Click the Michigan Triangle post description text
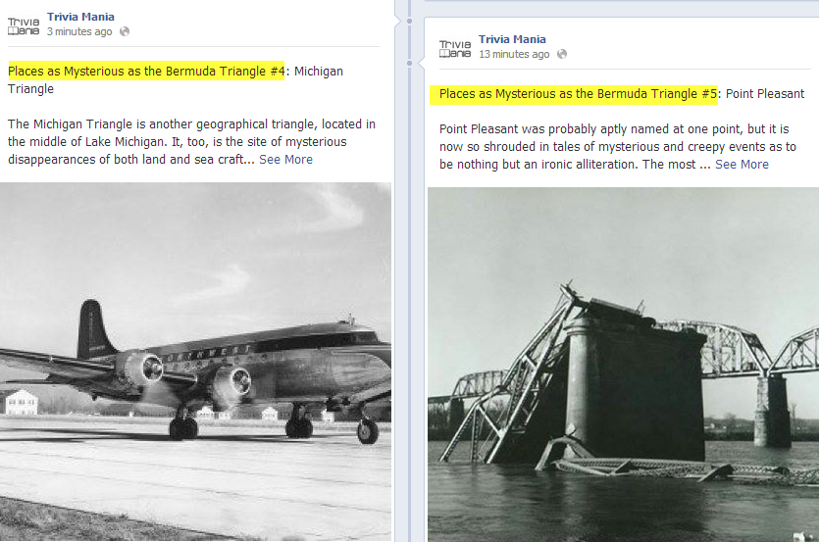The width and height of the screenshot is (819, 542). [x=191, y=141]
